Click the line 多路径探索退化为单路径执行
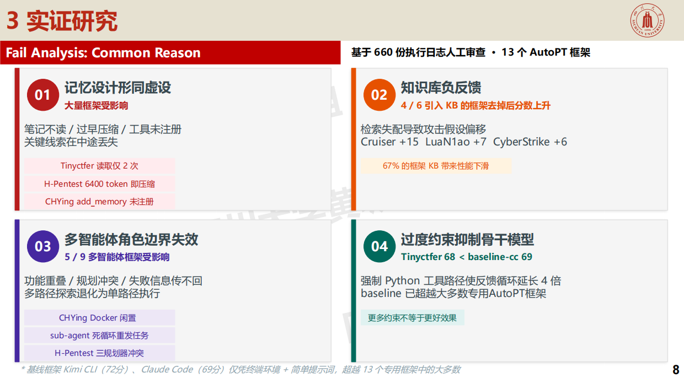 point(92,293)
